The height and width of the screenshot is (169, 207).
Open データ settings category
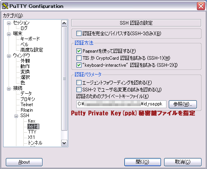coord(26,94)
